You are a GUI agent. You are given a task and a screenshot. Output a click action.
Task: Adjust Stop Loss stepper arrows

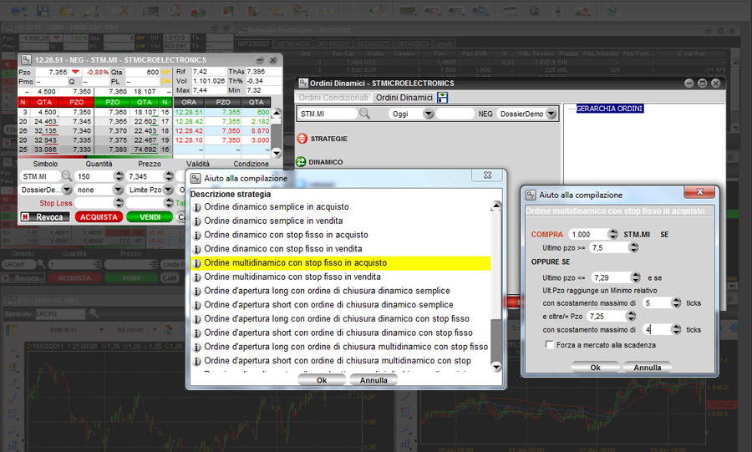pyautogui.click(x=119, y=203)
